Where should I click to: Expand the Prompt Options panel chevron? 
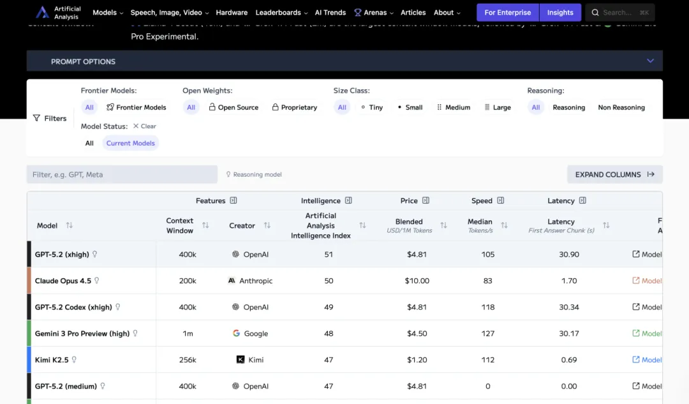tap(650, 61)
